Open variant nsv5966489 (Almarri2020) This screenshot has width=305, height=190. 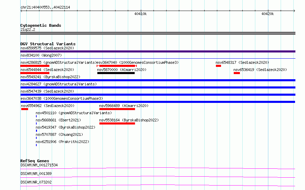(124, 106)
